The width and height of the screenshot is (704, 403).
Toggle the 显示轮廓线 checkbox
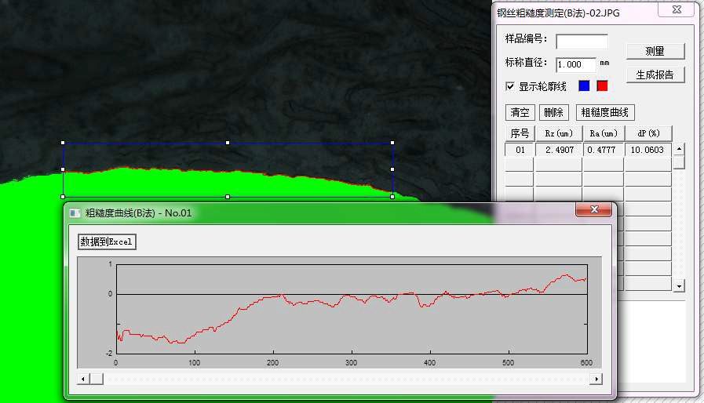tap(510, 86)
